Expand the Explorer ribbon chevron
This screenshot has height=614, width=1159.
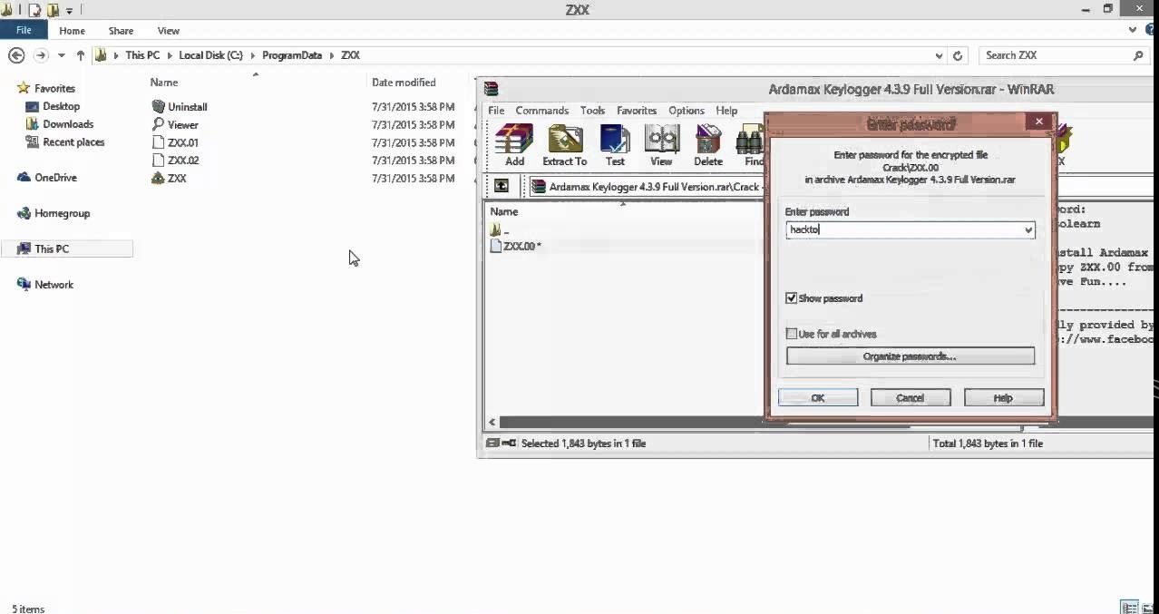[1133, 30]
